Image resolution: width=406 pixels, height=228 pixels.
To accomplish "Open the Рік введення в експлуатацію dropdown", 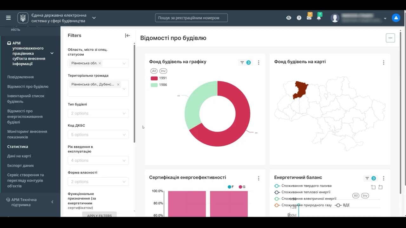I will 98,160.
